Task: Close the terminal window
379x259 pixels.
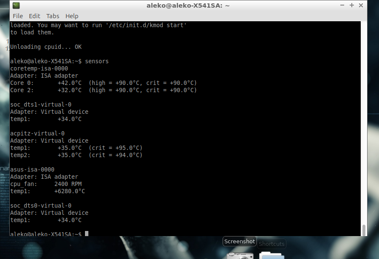Action: pos(361,5)
